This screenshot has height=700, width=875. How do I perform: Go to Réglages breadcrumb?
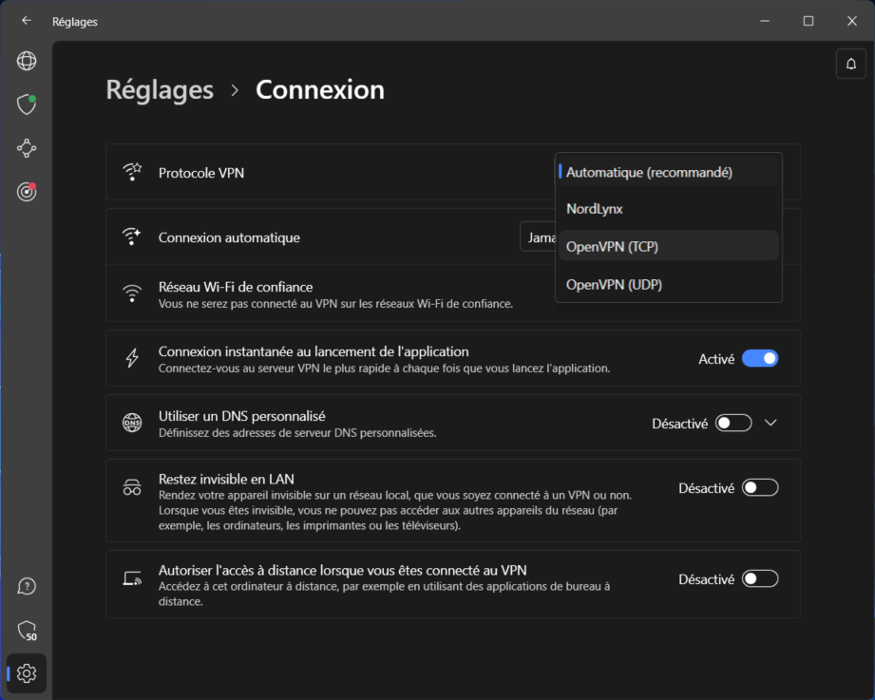[x=160, y=90]
